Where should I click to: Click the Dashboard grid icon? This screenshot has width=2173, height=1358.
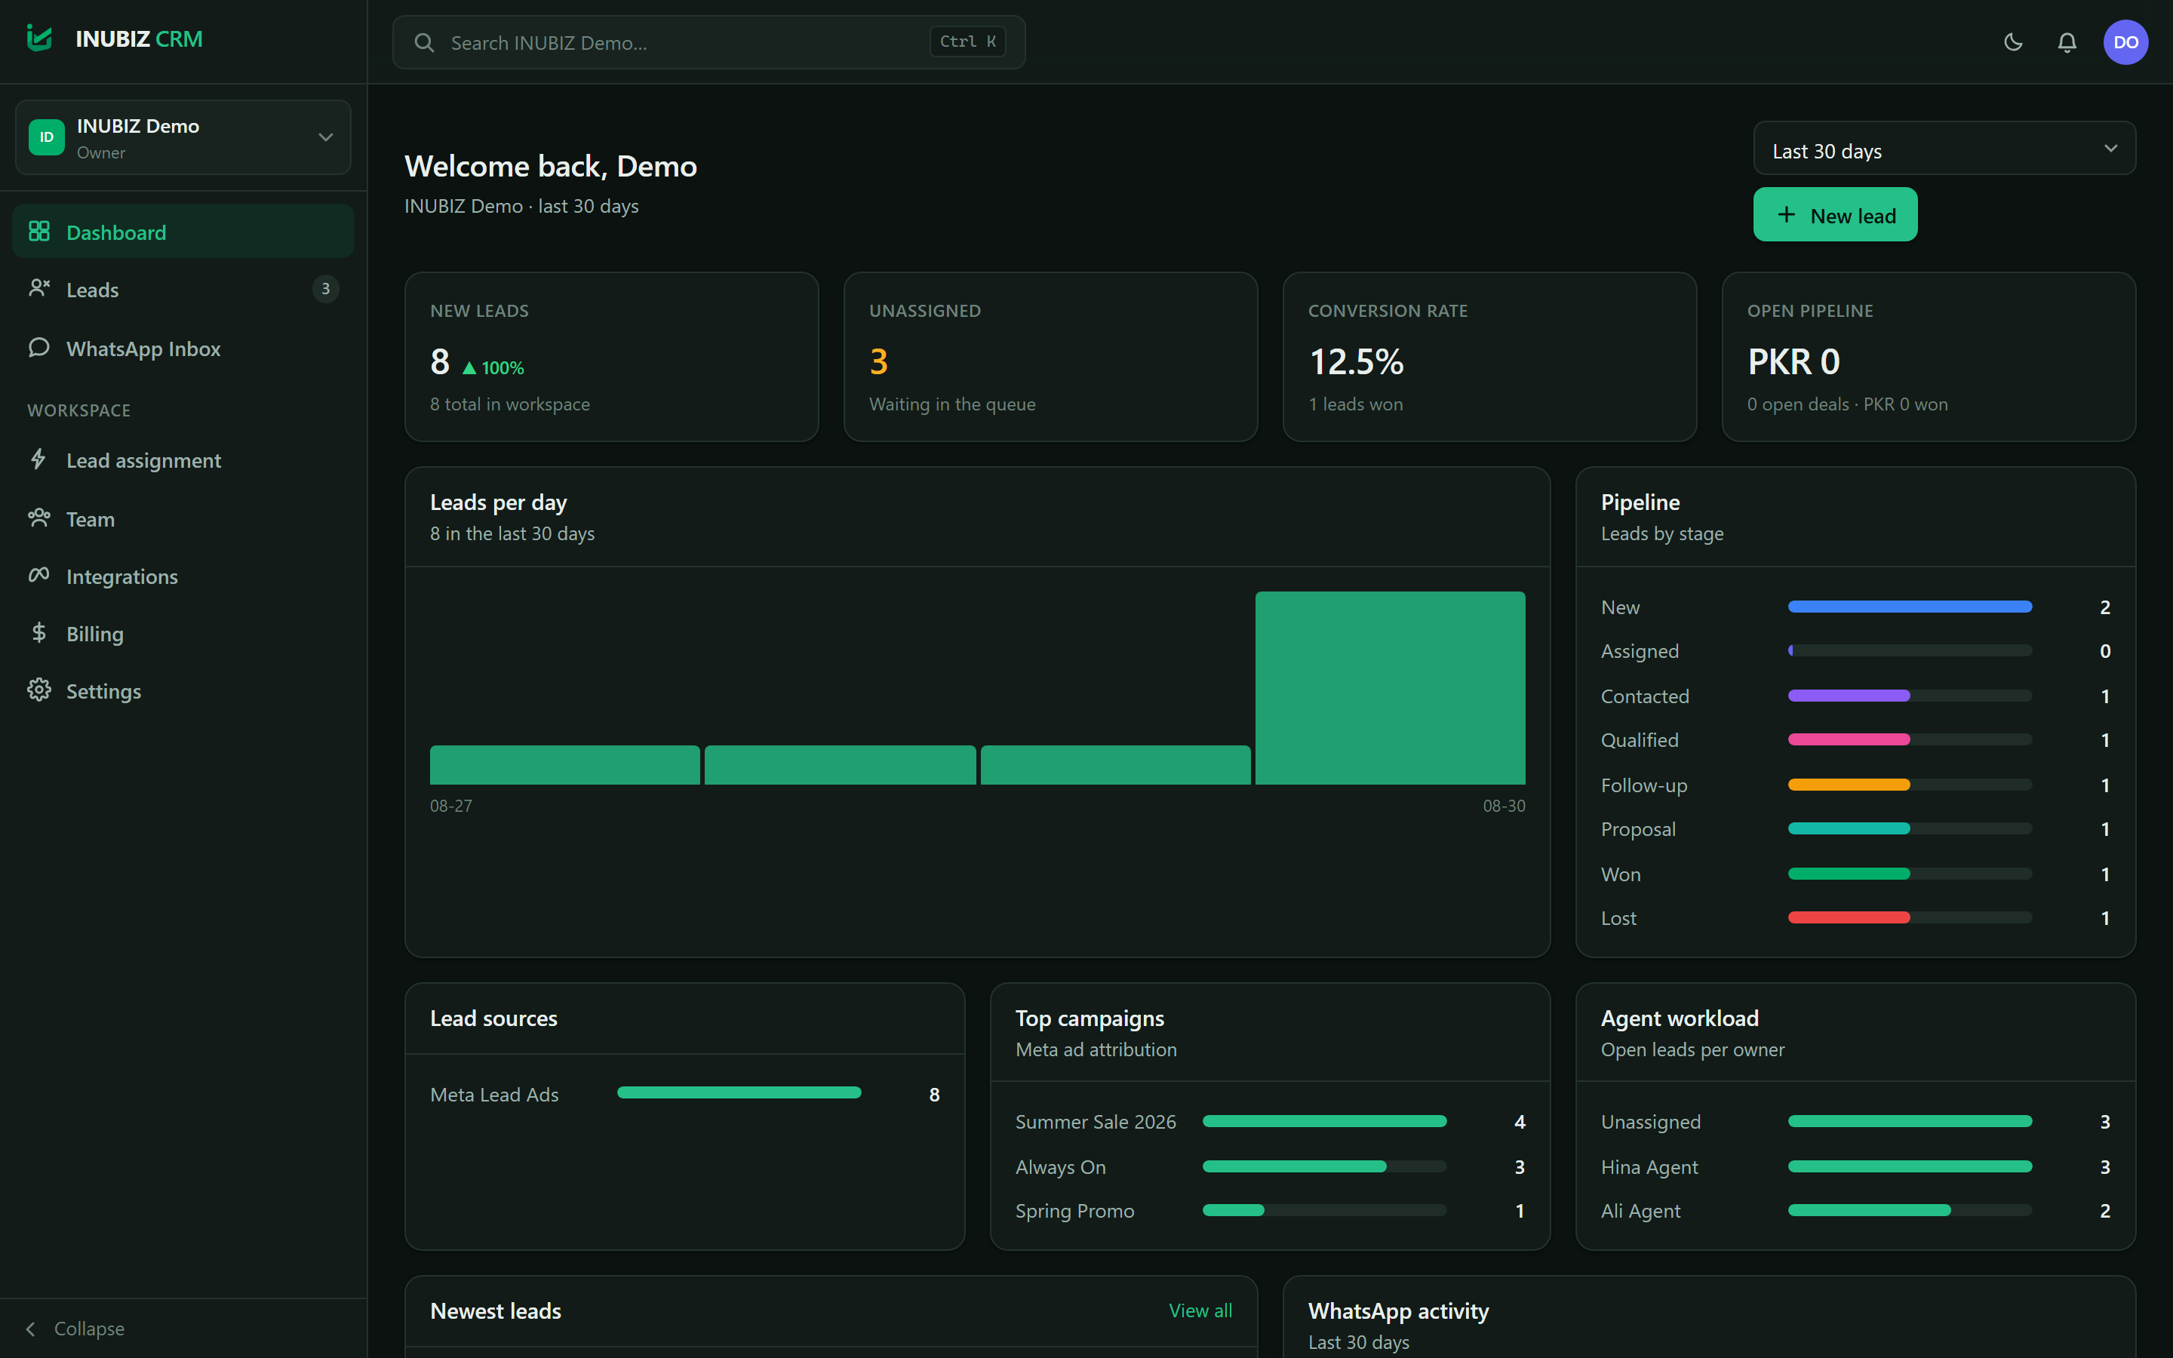coord(38,232)
